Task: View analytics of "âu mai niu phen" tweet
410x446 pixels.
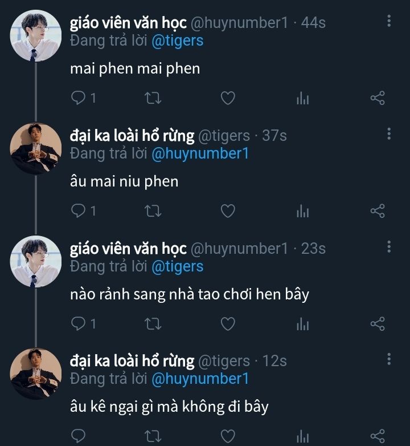Action: (302, 211)
